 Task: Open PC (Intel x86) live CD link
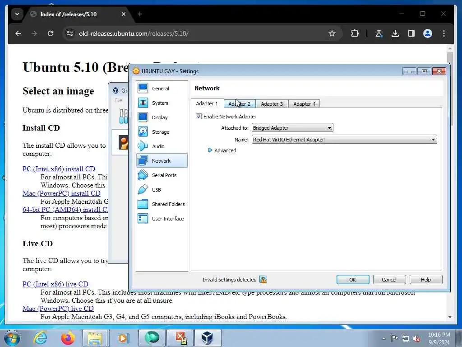click(x=55, y=284)
